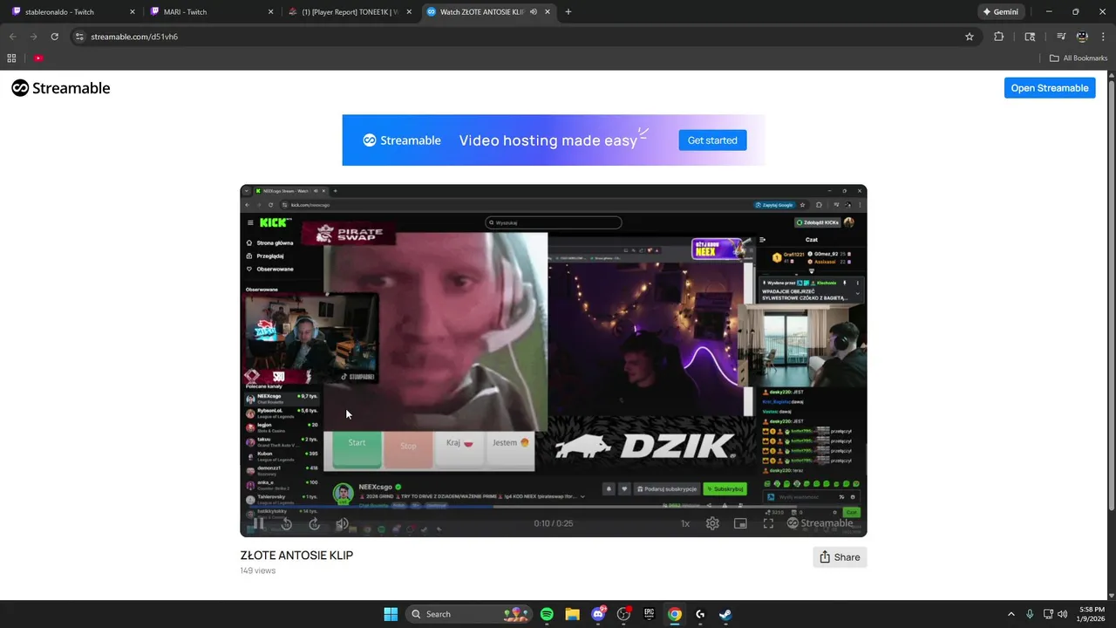Screen dimensions: 1116x628
Task: Open video player settings gear
Action: point(712,523)
